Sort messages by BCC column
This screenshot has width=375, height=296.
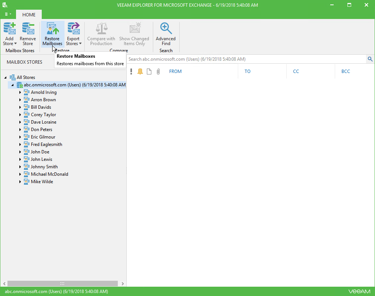[346, 71]
